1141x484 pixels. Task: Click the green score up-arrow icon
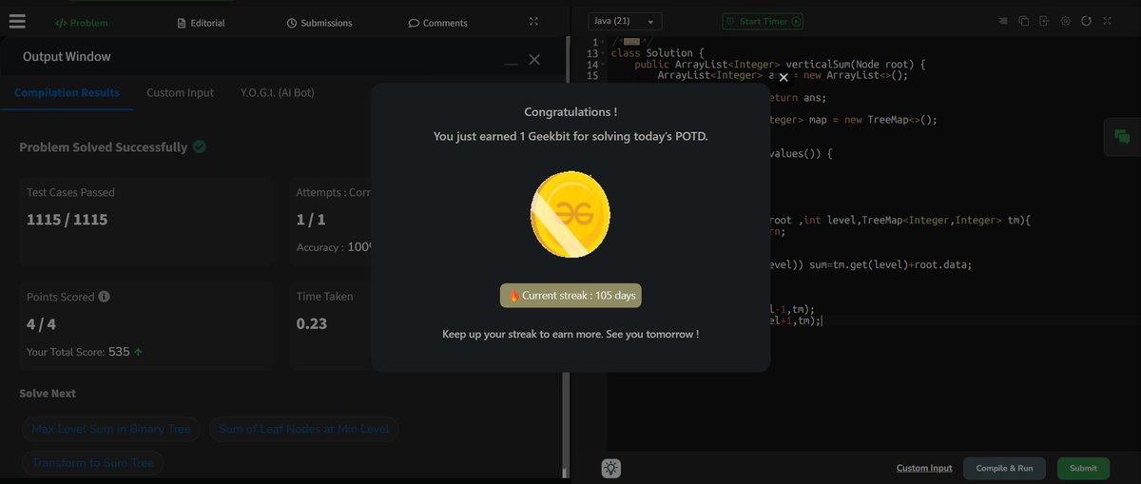(x=139, y=352)
